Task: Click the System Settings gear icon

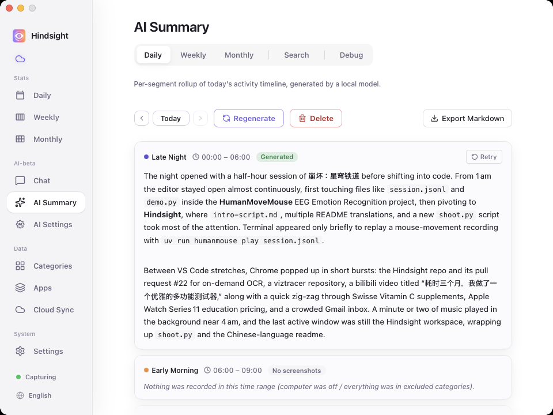Action: [20, 351]
